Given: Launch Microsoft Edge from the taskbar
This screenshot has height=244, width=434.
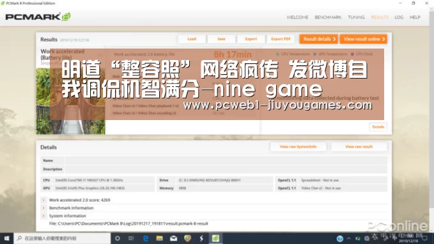Looking at the screenshot, I should (146, 238).
